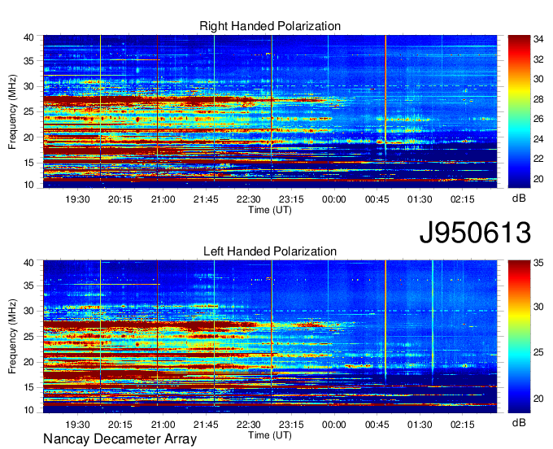Click Time (UT) label of the Right Handed plot
Screen dimensions: 553x449
pos(270,210)
